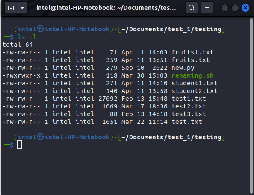
Task: Click the file size 27092
Action: click(108, 99)
